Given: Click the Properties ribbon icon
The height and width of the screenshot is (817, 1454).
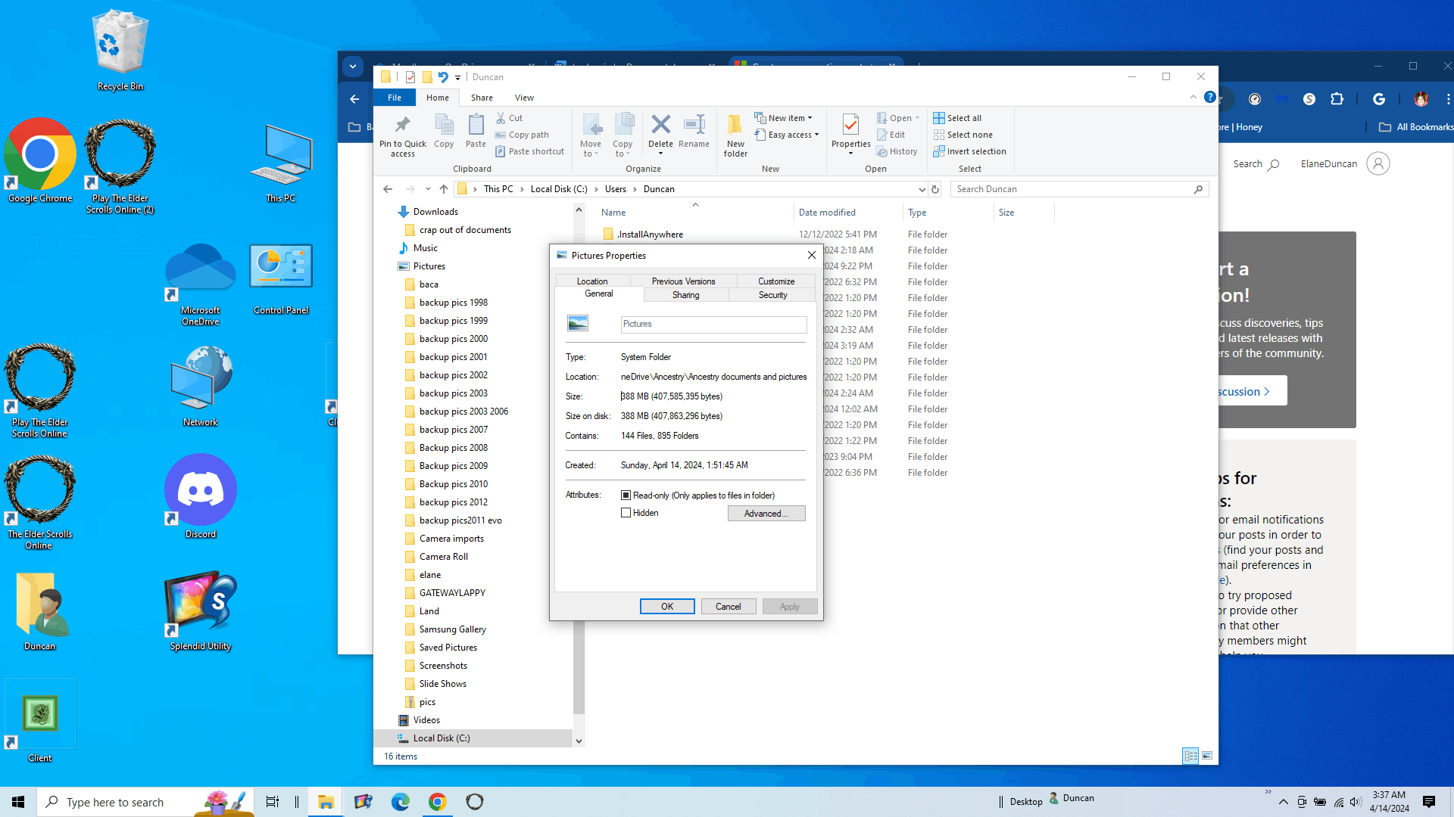Looking at the screenshot, I should pyautogui.click(x=850, y=125).
